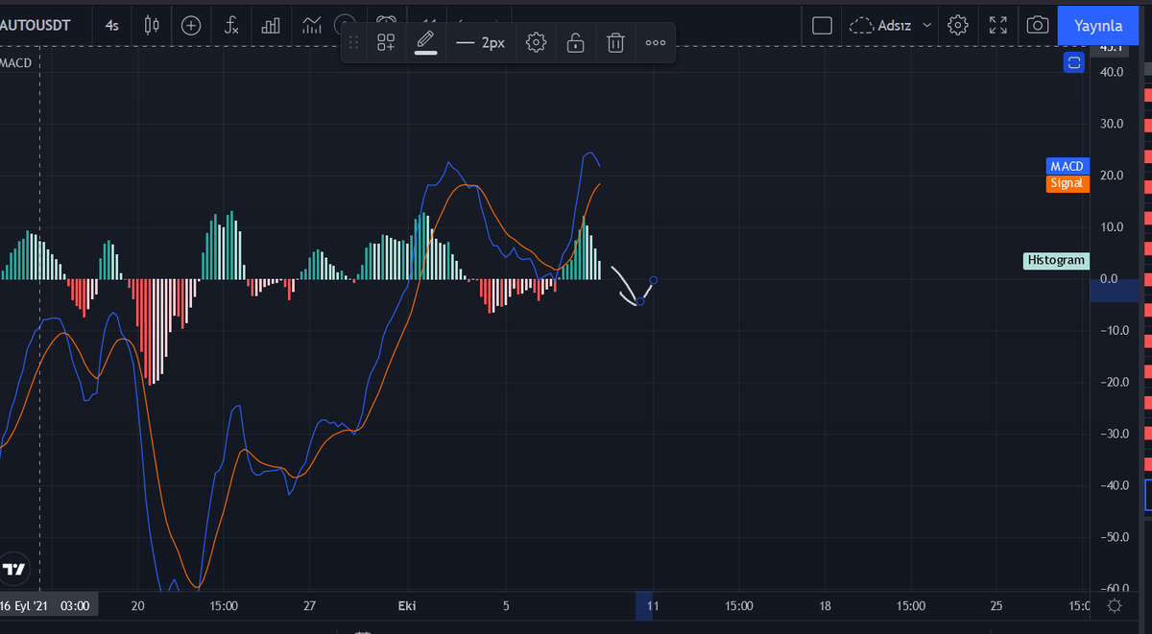Select the drawn line's lower anchor point

pyautogui.click(x=640, y=302)
